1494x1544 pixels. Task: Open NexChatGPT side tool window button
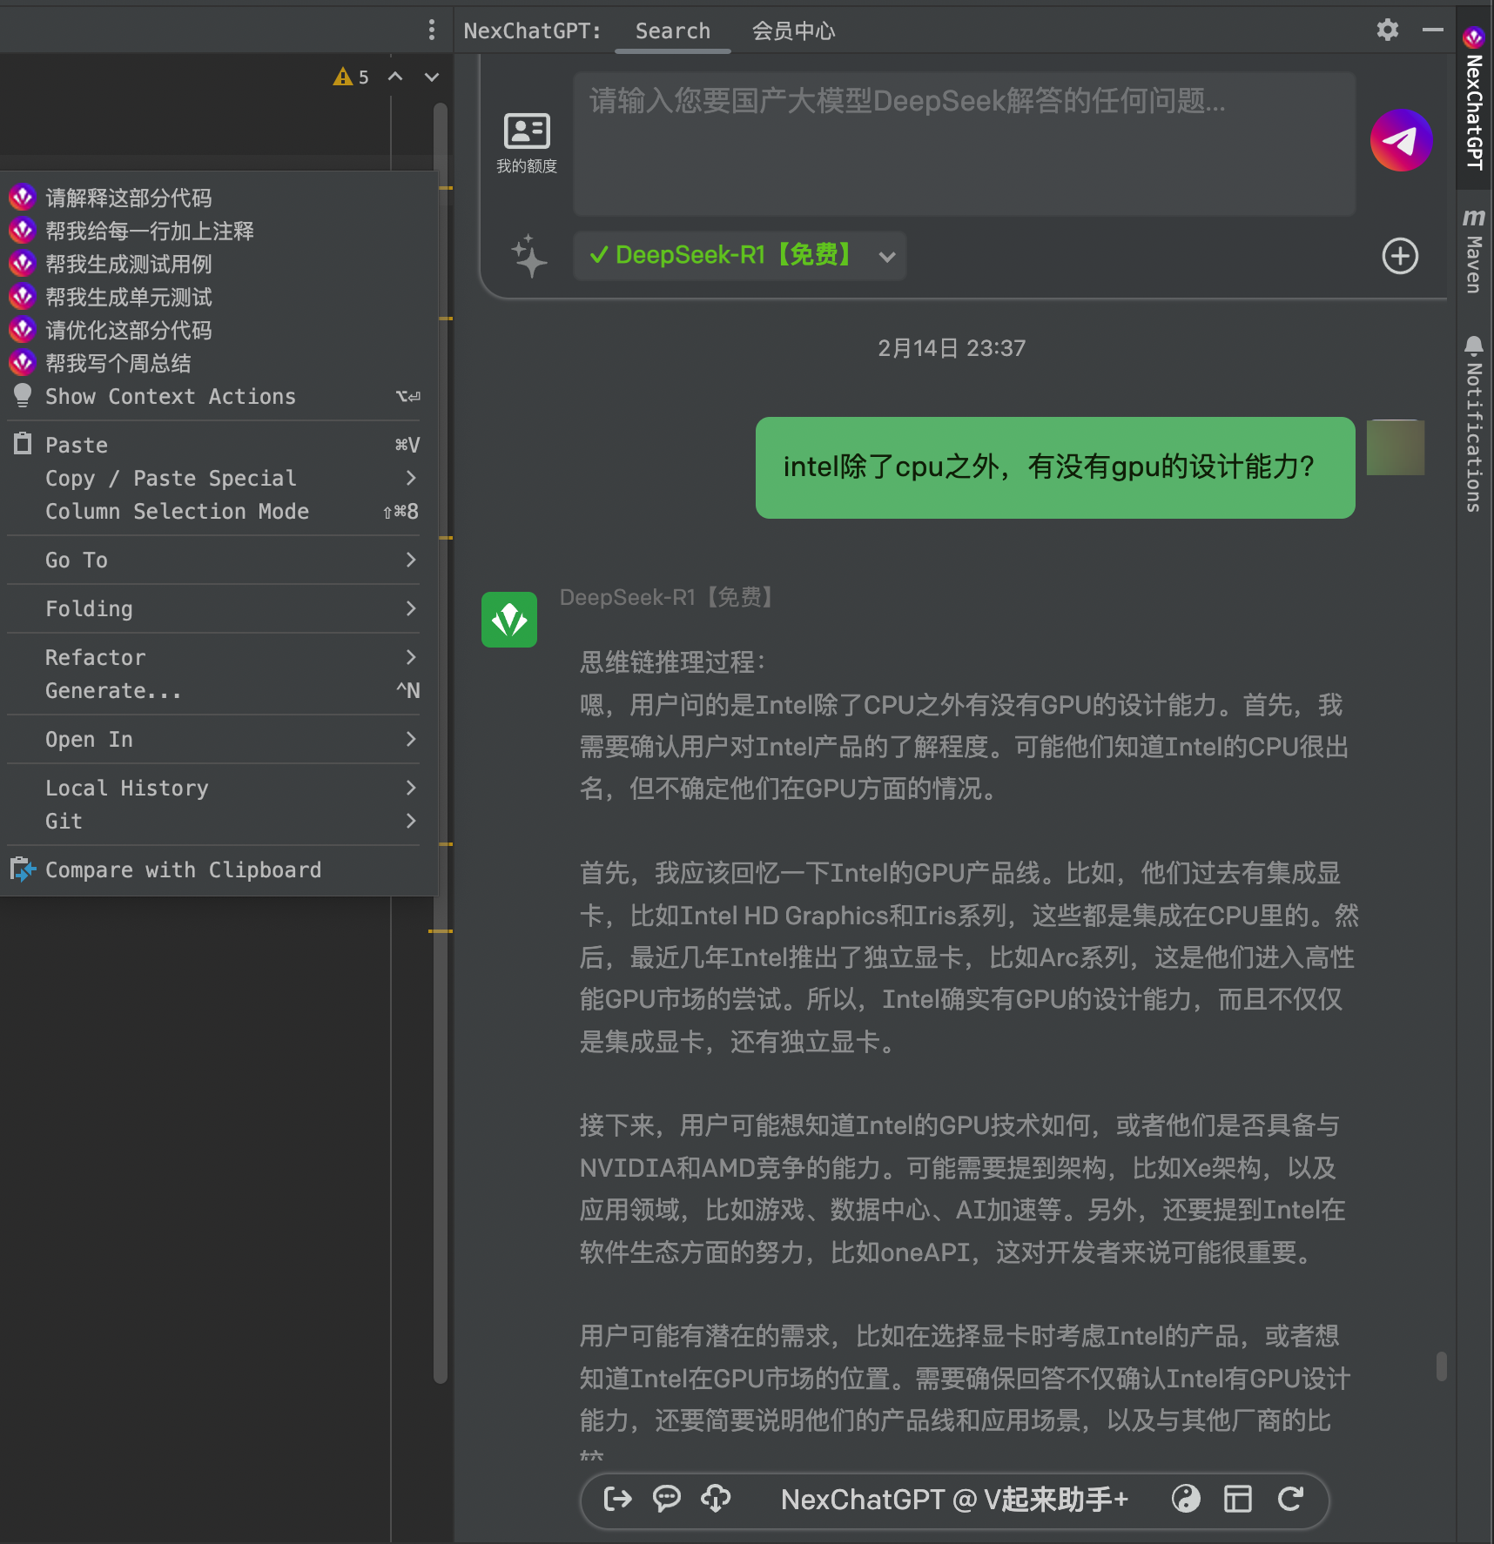point(1474,97)
